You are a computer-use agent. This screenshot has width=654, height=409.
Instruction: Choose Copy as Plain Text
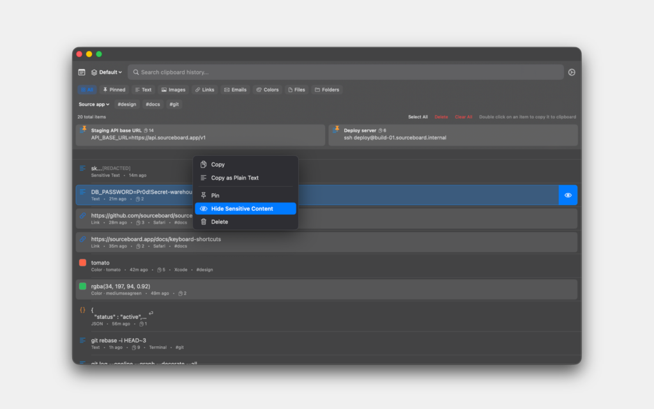[245, 178]
